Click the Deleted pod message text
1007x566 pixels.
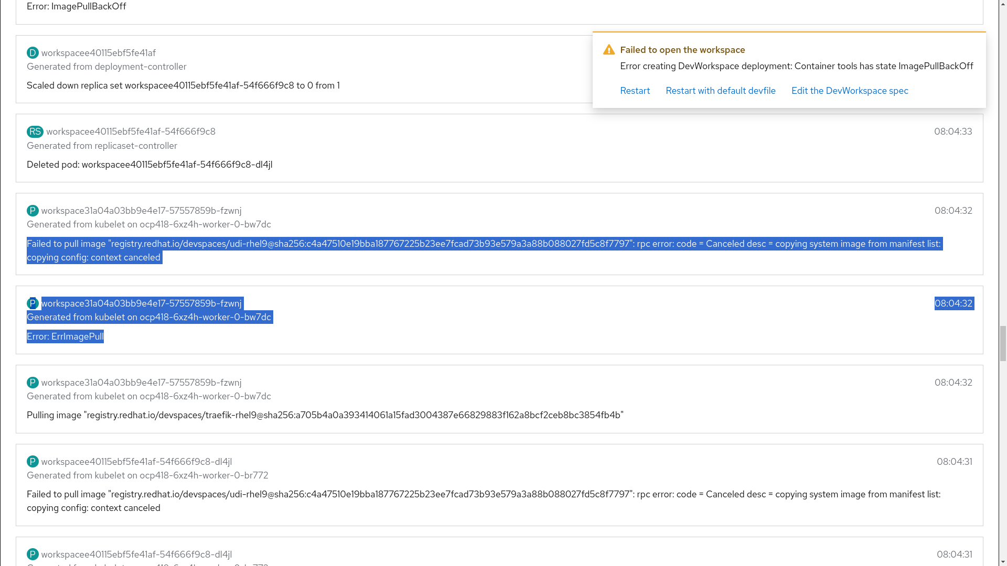point(149,165)
